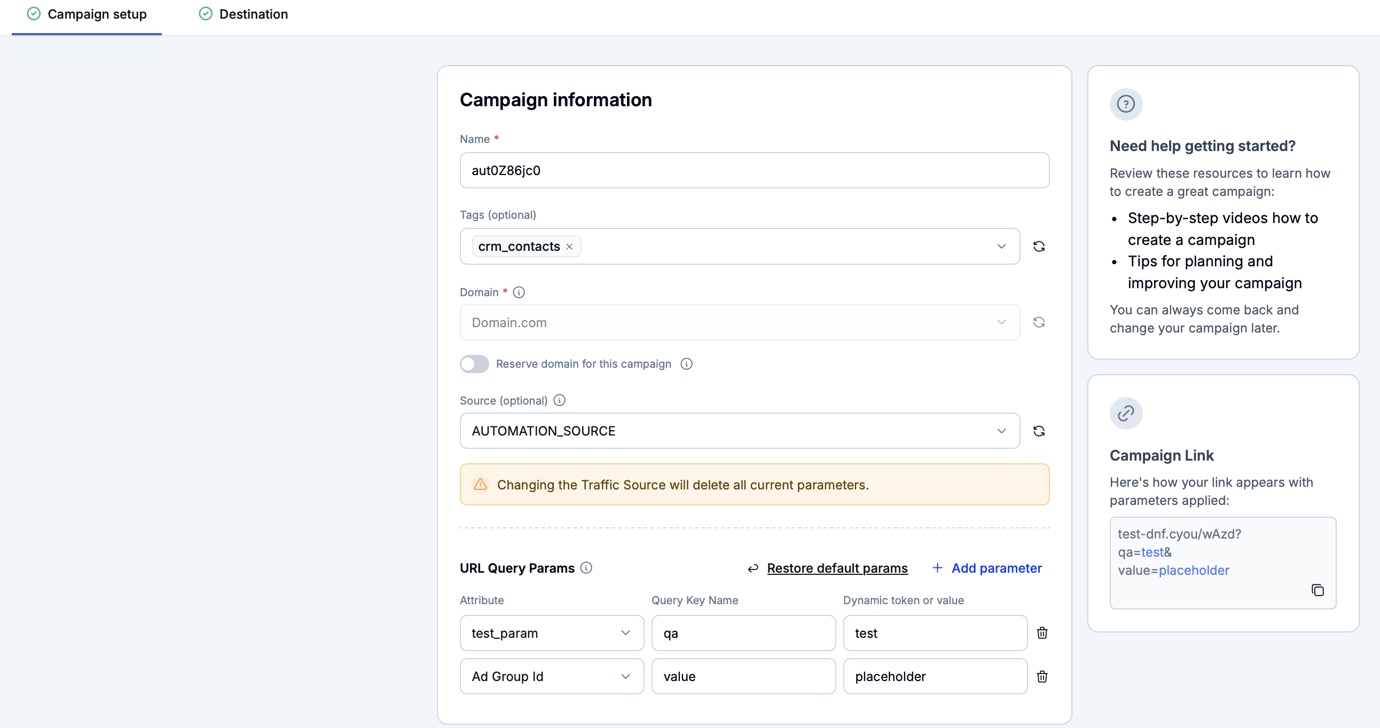Switch to the Destination tab

coord(243,14)
